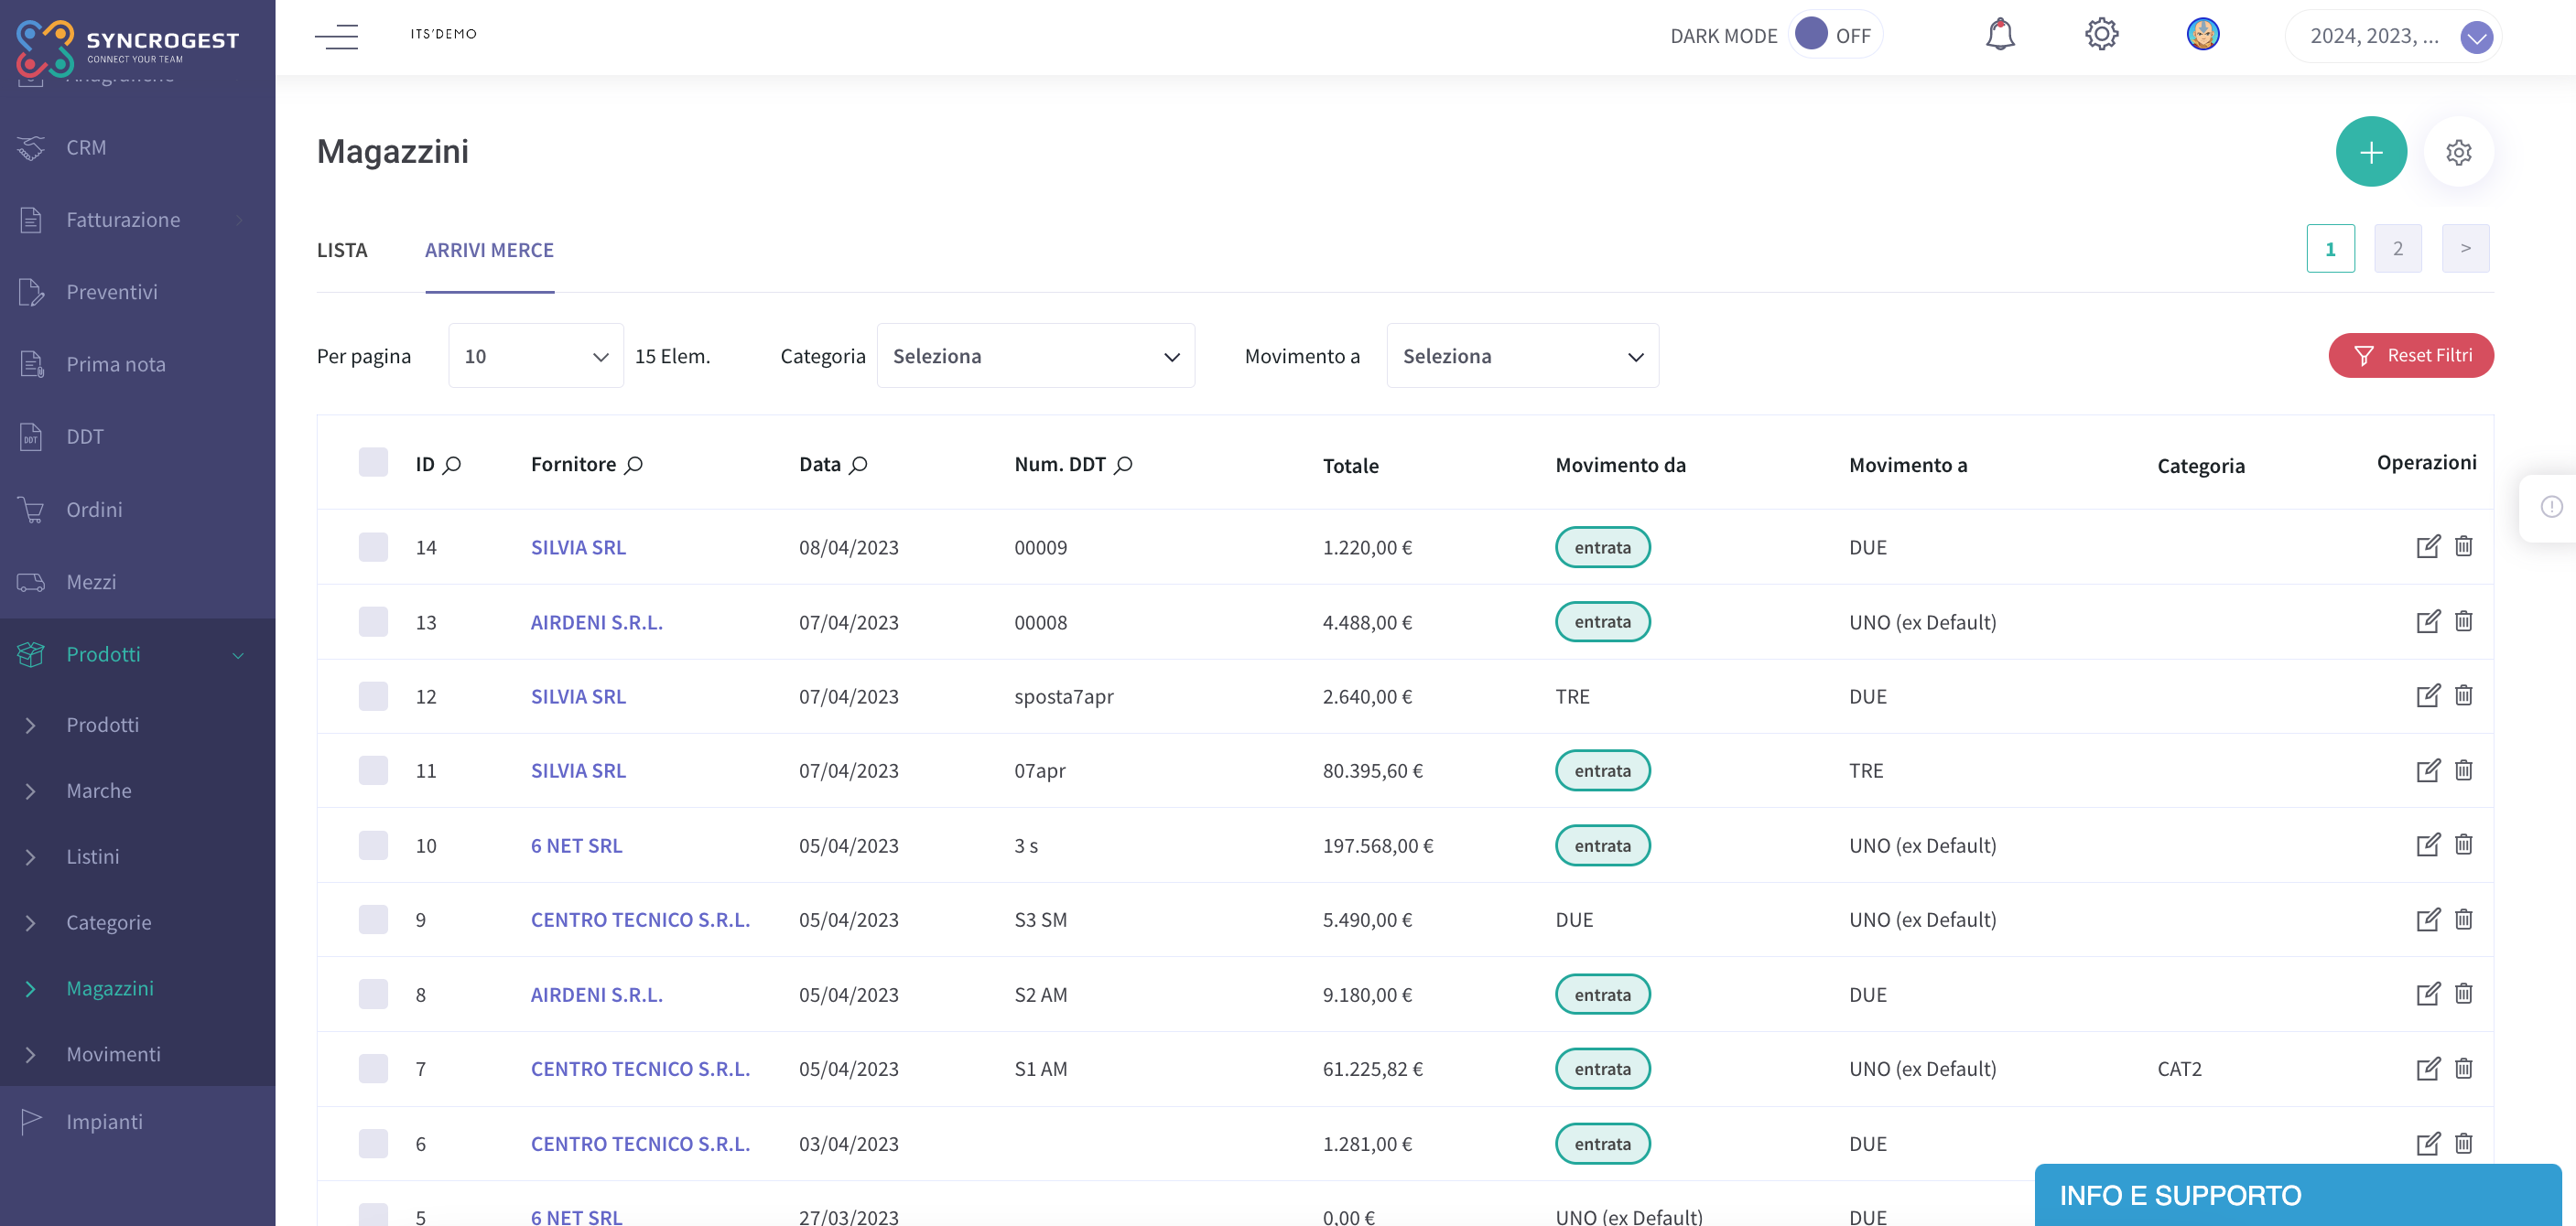The height and width of the screenshot is (1226, 2576).
Task: Select checkbox for row ID 13
Action: tap(373, 621)
